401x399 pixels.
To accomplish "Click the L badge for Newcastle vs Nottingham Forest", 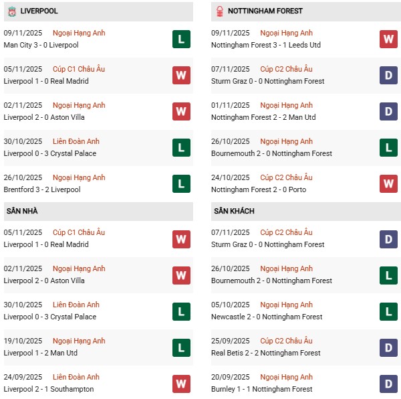I will pyautogui.click(x=389, y=311).
